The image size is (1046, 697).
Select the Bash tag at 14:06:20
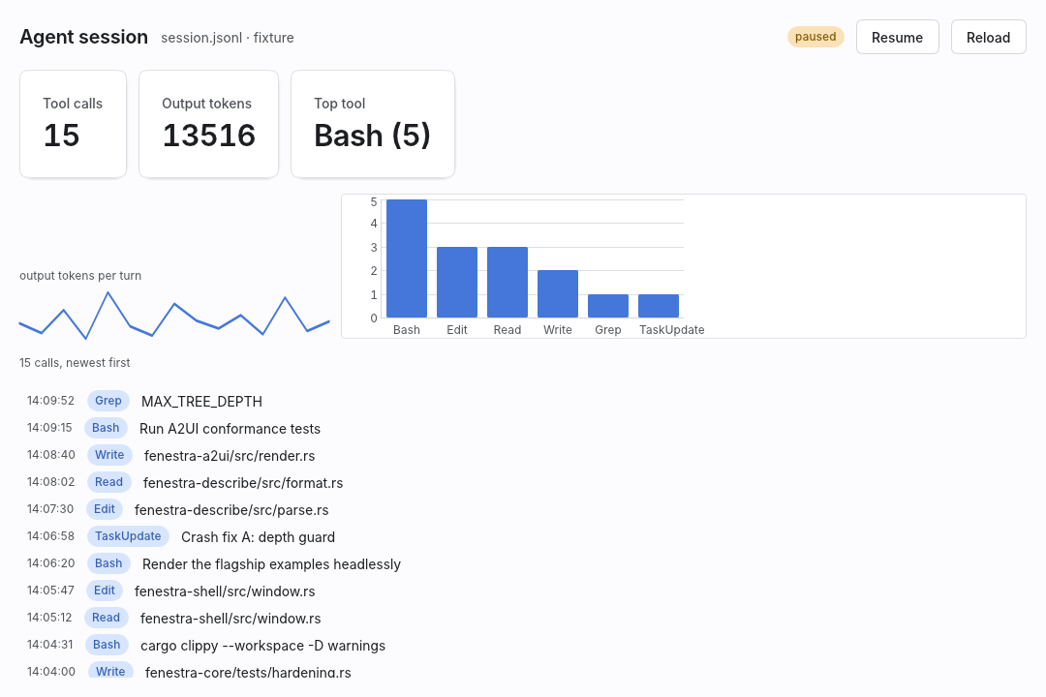[108, 563]
